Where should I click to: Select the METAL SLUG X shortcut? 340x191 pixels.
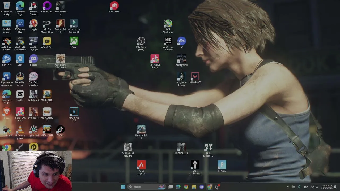[47, 115]
